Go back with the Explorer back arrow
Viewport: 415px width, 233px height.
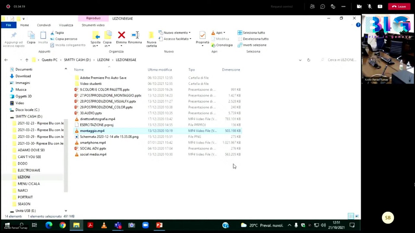(x=6, y=60)
